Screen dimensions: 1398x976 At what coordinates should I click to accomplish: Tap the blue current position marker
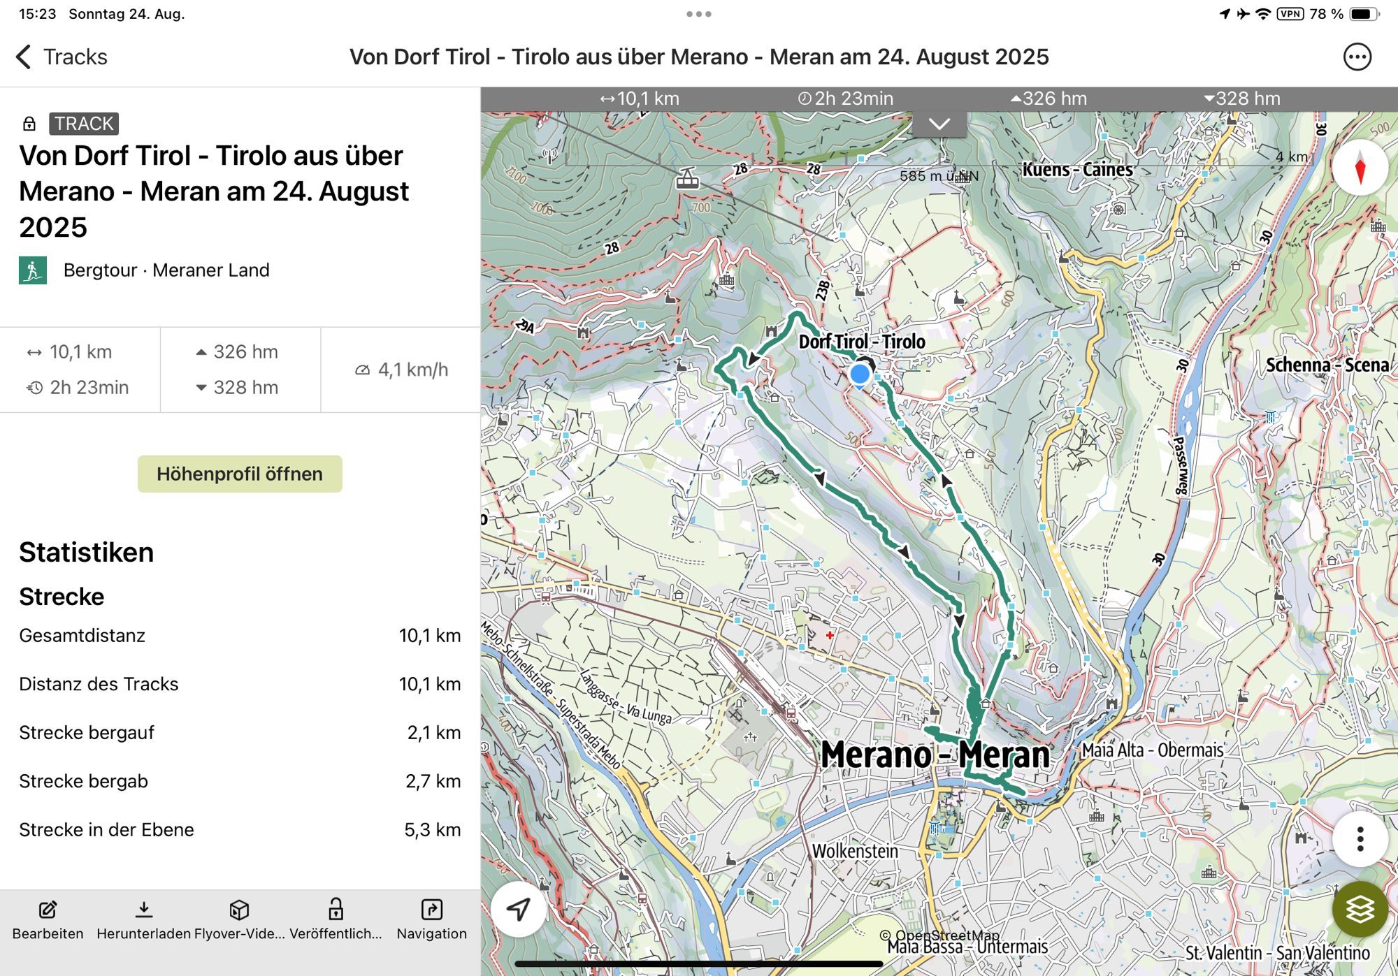point(859,374)
